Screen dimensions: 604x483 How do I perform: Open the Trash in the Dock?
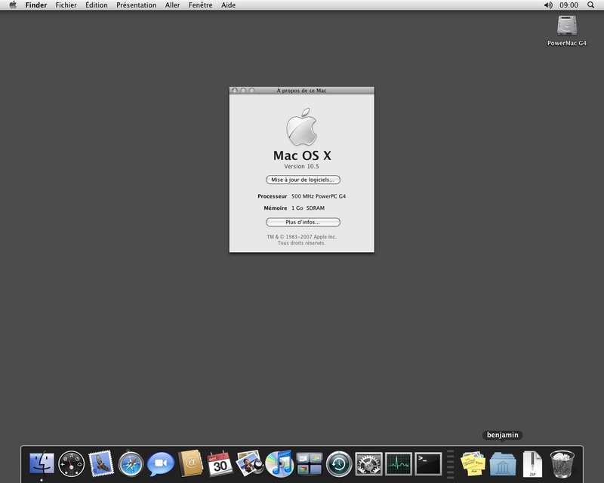(x=562, y=463)
